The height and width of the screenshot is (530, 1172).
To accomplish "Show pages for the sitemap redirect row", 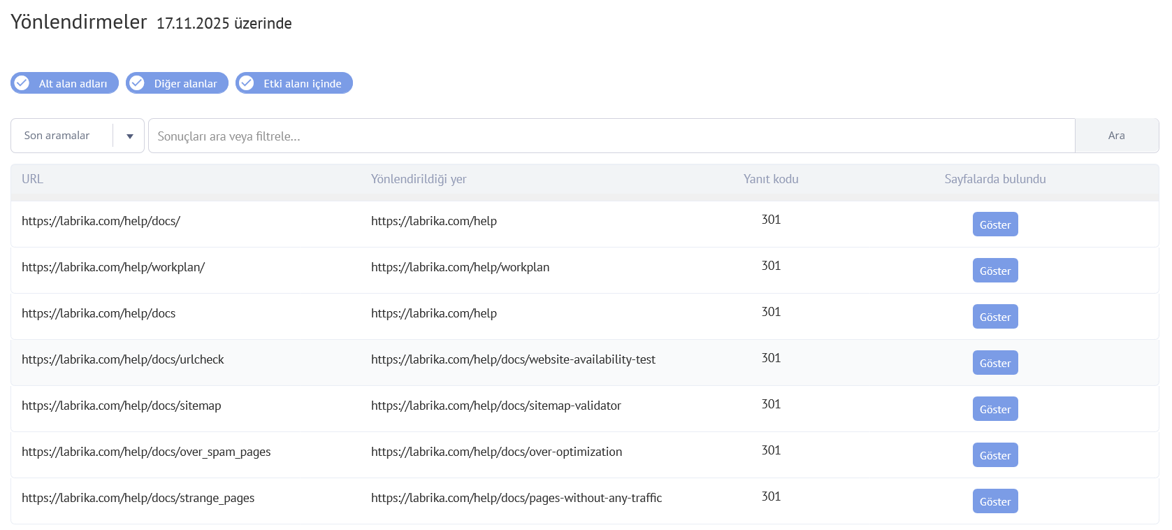I will [x=994, y=409].
